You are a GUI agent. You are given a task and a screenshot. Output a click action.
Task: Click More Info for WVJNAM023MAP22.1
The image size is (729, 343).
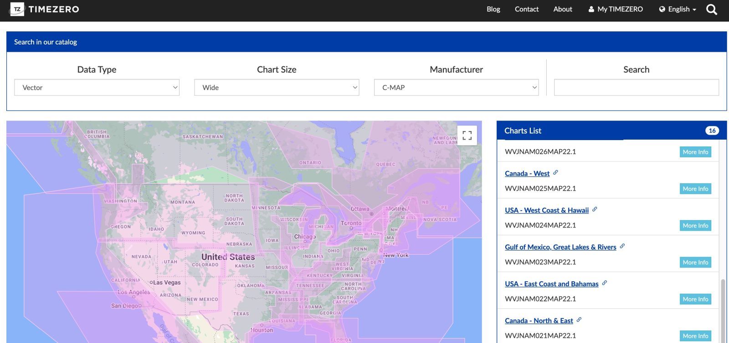click(x=695, y=262)
